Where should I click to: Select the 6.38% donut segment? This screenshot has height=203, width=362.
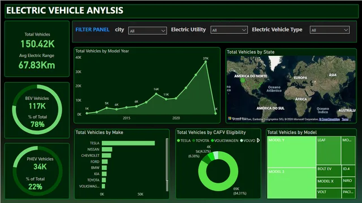(x=205, y=160)
